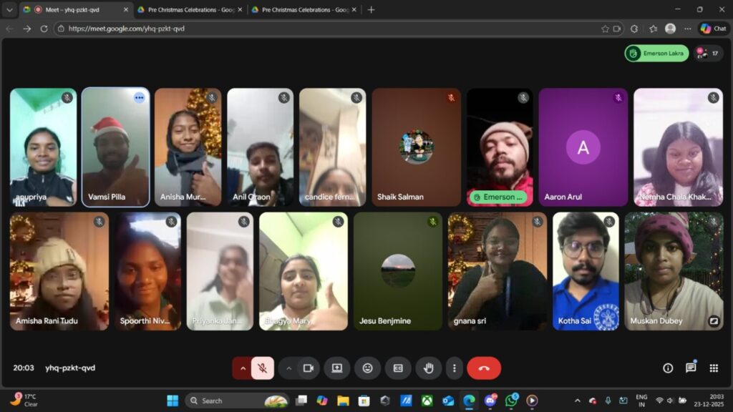This screenshot has height=412, width=733.
Task: Open the browser tab list dropdown
Action: click(9, 10)
